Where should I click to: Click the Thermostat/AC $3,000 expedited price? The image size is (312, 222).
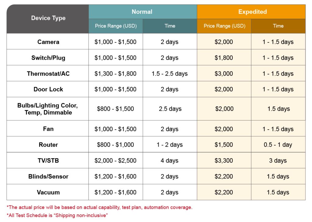[224, 73]
